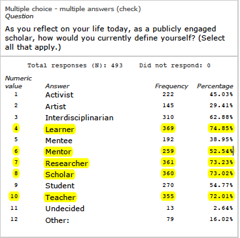This screenshot has width=240, height=238.
Task: Click the Frequency column header
Action: pyautogui.click(x=171, y=86)
